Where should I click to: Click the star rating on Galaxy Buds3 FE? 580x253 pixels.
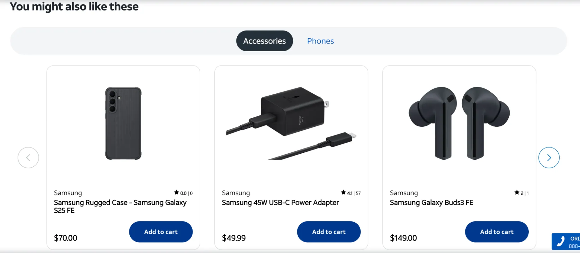[517, 192]
